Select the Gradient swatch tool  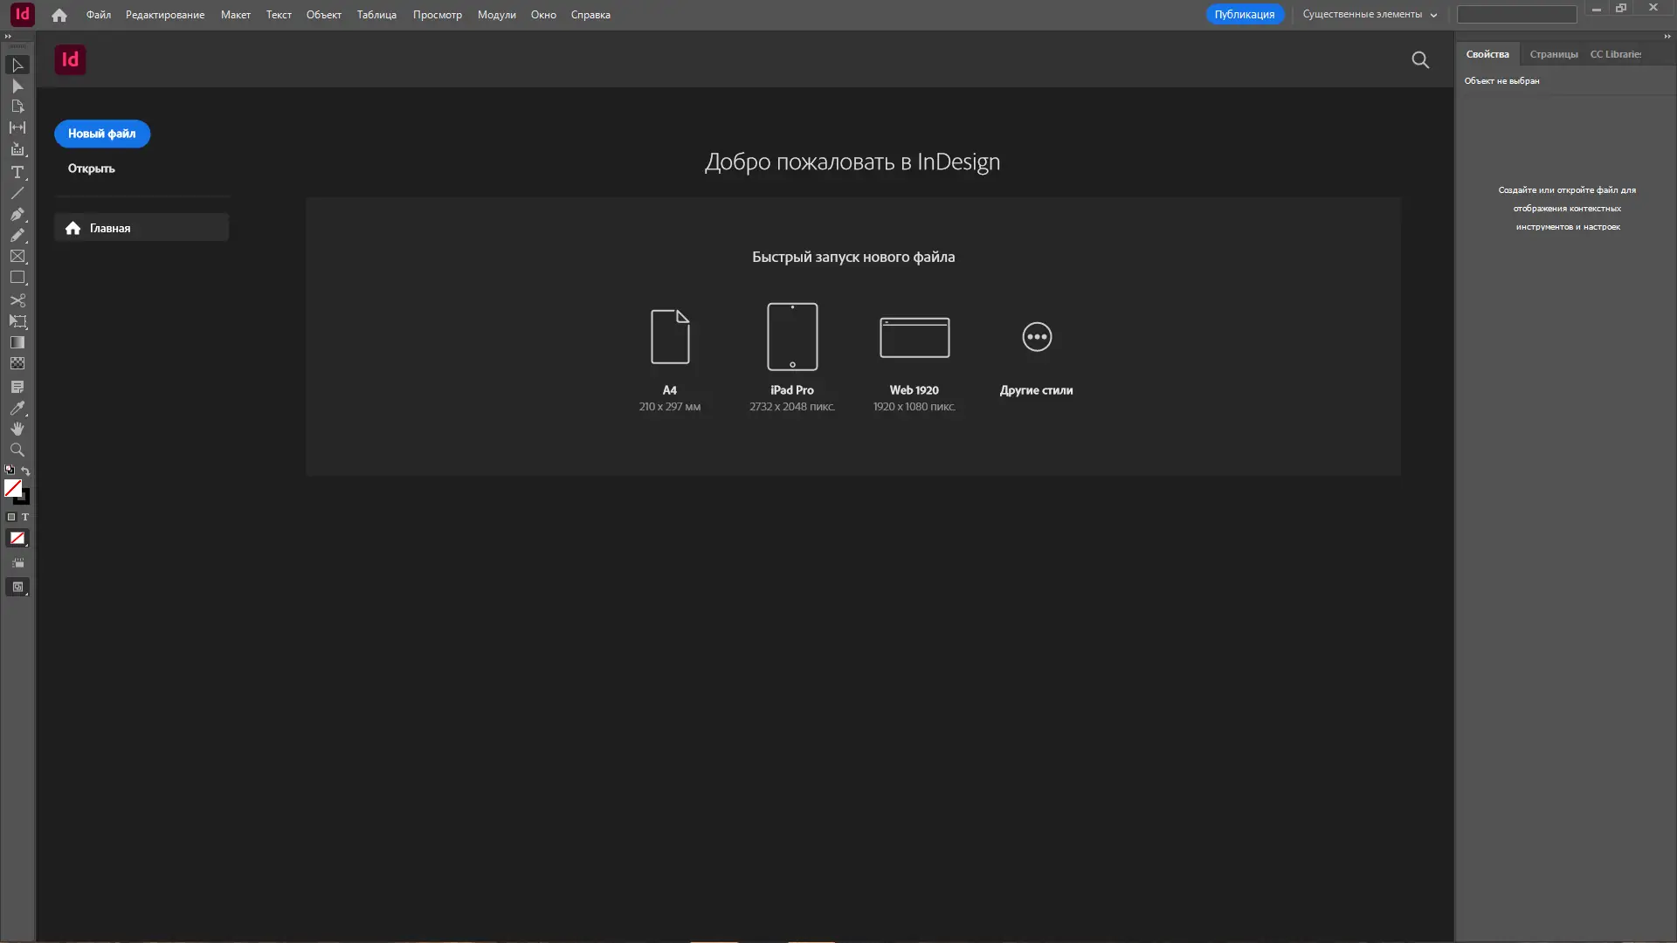click(x=17, y=341)
